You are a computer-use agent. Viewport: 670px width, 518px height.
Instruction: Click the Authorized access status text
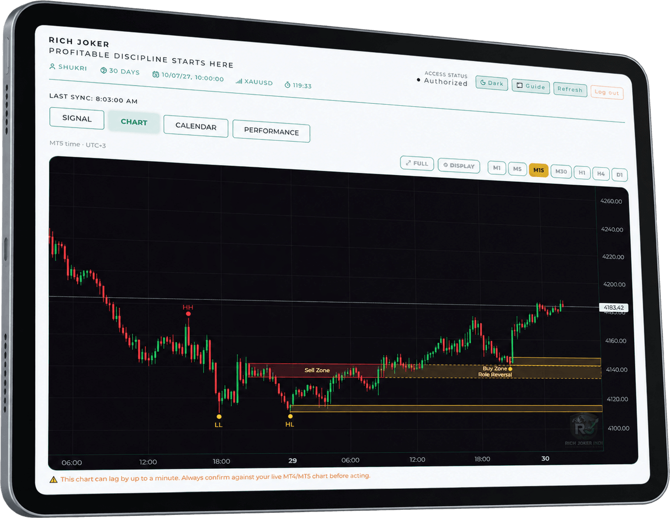(446, 82)
